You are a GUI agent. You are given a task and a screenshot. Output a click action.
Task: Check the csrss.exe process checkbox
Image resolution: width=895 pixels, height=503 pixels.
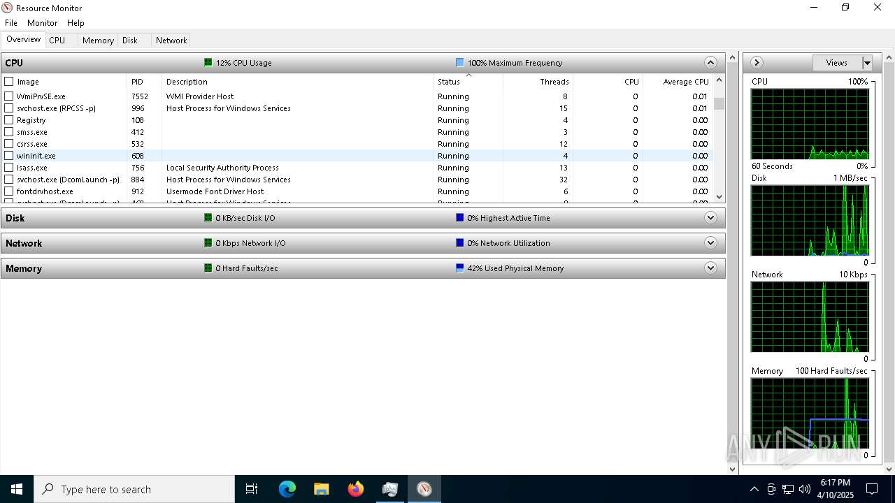pos(9,144)
